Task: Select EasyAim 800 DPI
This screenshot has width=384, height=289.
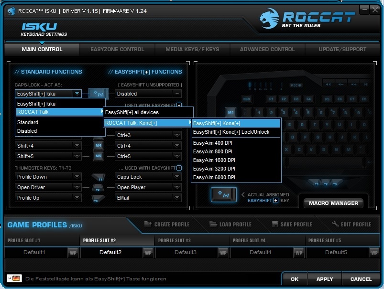Action: pos(236,151)
